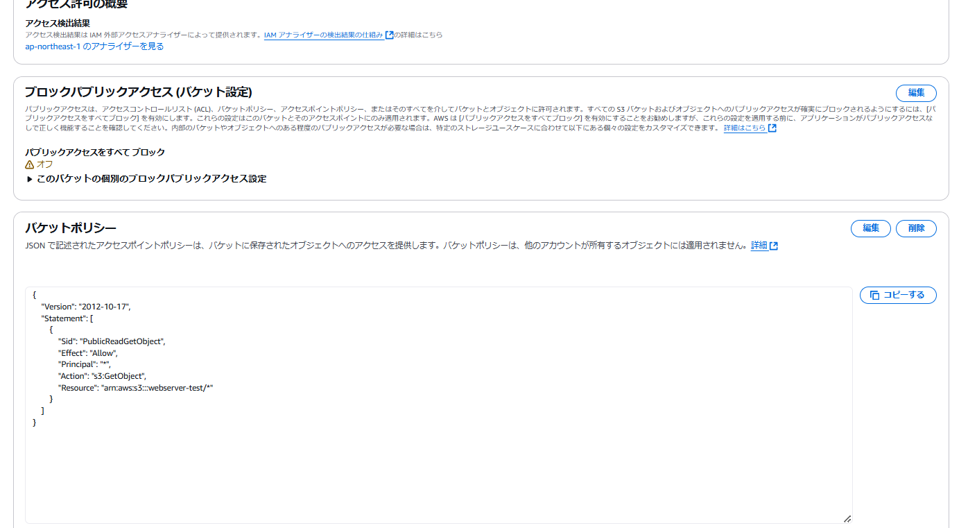Viewport: 977px width, 528px height.
Task: Click the "Effect": "Allow" line
Action: tap(88, 353)
